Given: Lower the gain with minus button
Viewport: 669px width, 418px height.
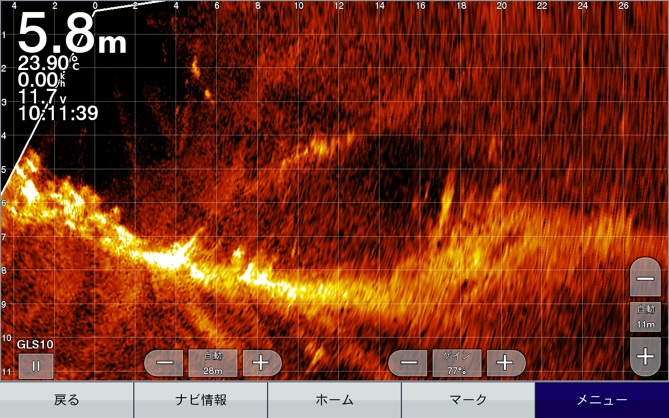Looking at the screenshot, I should (x=408, y=363).
